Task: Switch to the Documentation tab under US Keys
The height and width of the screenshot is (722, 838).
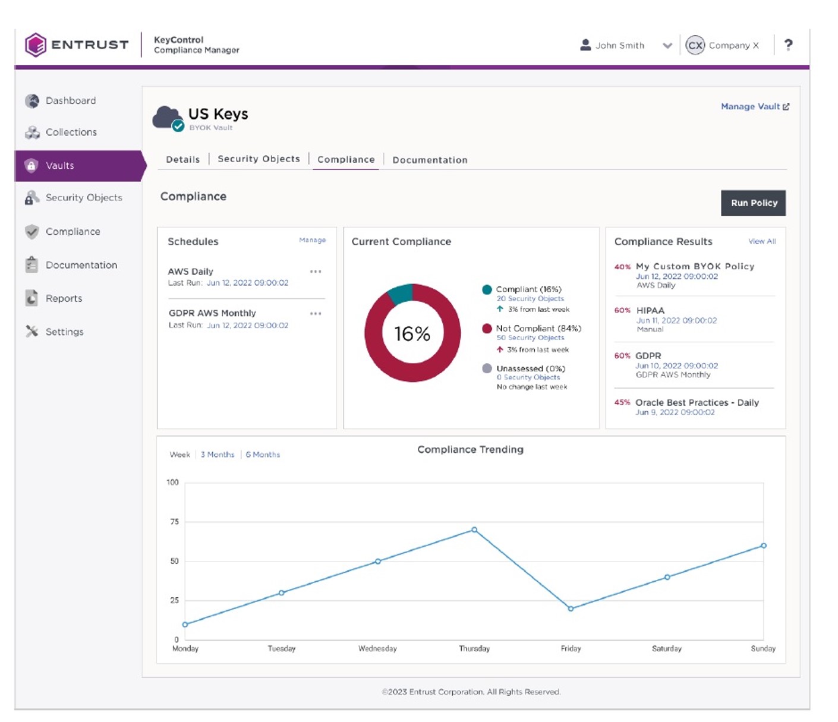Action: (x=430, y=160)
